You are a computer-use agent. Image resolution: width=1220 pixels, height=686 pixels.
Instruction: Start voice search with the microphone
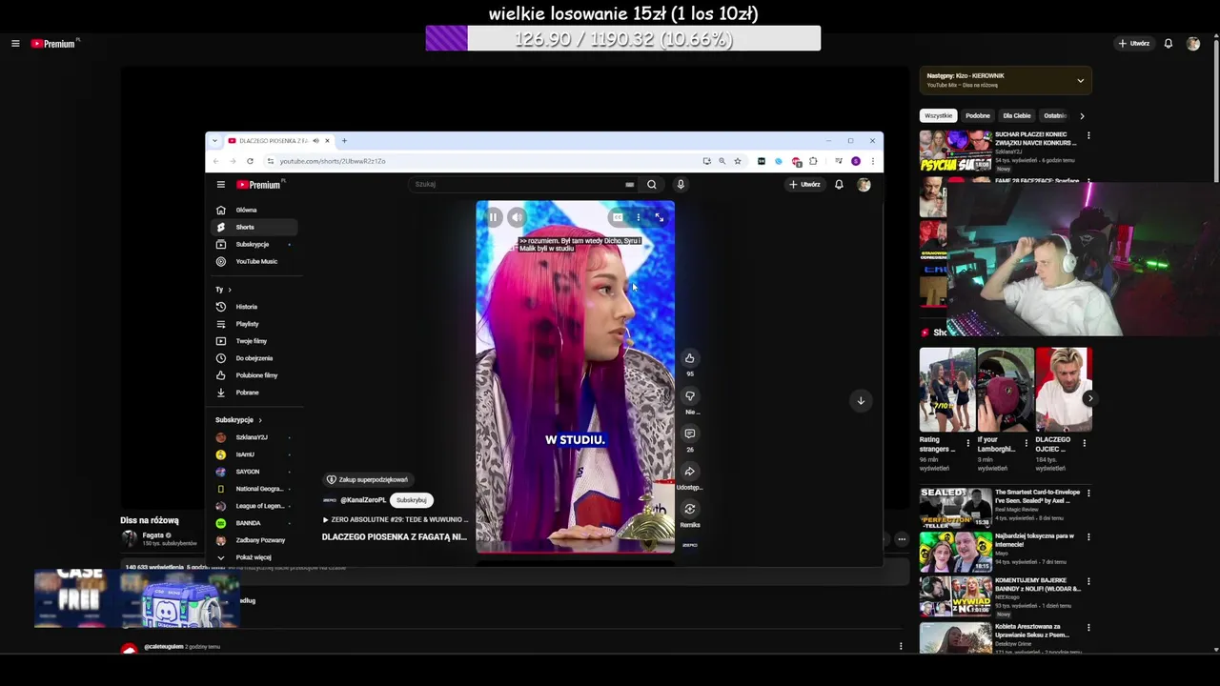click(x=681, y=185)
